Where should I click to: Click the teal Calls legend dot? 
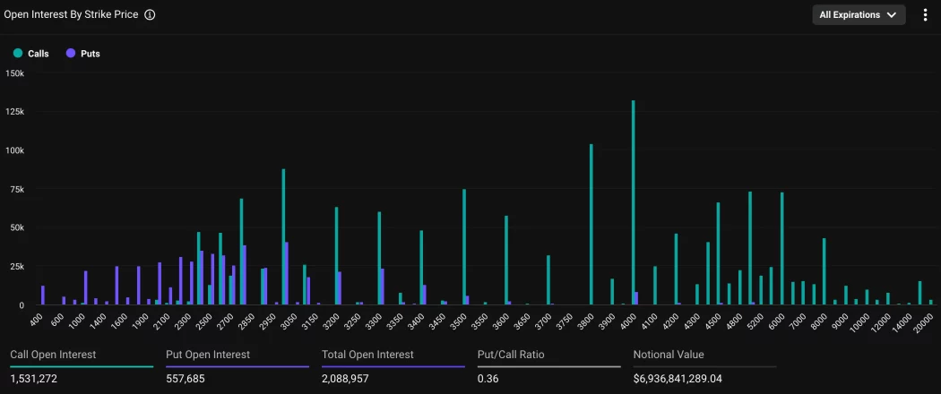[17, 54]
